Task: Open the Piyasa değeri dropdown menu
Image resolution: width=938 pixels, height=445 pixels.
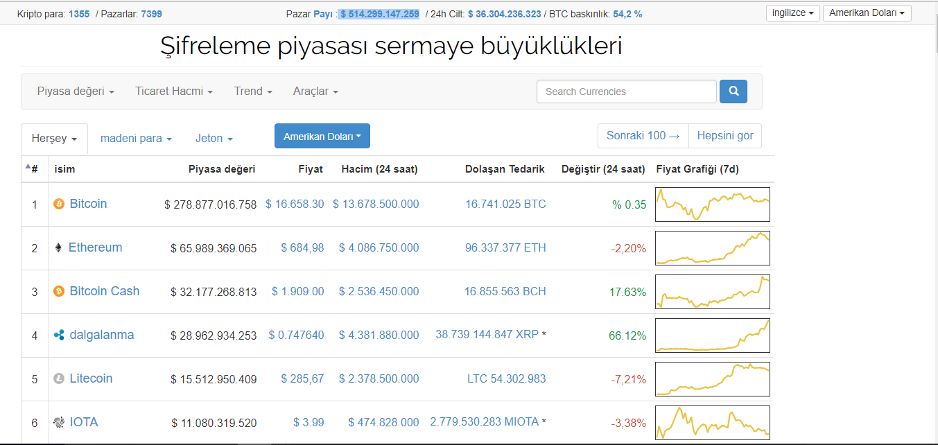Action: click(76, 91)
